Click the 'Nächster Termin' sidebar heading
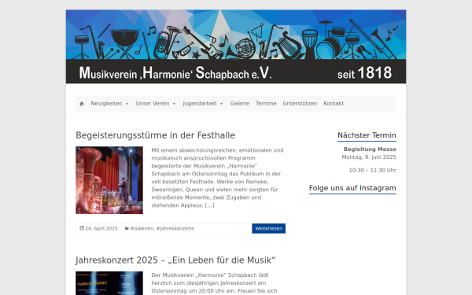Screen dimensions: 472x295 (x=367, y=135)
